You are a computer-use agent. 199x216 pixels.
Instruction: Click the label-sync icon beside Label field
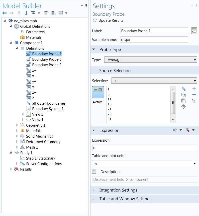[x=194, y=31]
